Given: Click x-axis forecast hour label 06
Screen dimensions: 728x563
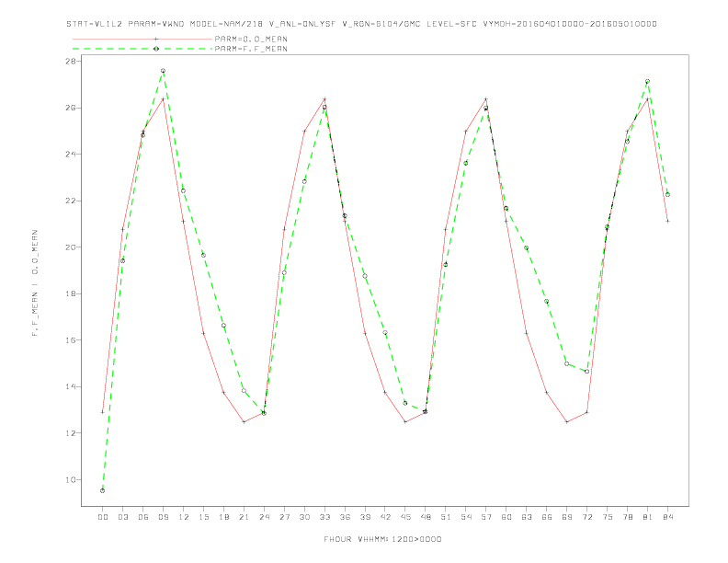Looking at the screenshot, I should (143, 517).
